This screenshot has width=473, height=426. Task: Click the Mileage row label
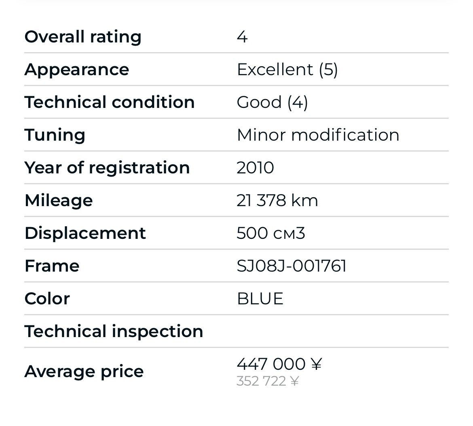tap(59, 200)
